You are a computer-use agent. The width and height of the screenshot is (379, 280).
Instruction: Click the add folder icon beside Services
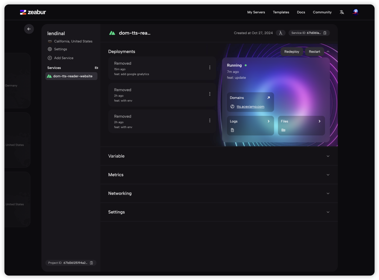tap(96, 68)
